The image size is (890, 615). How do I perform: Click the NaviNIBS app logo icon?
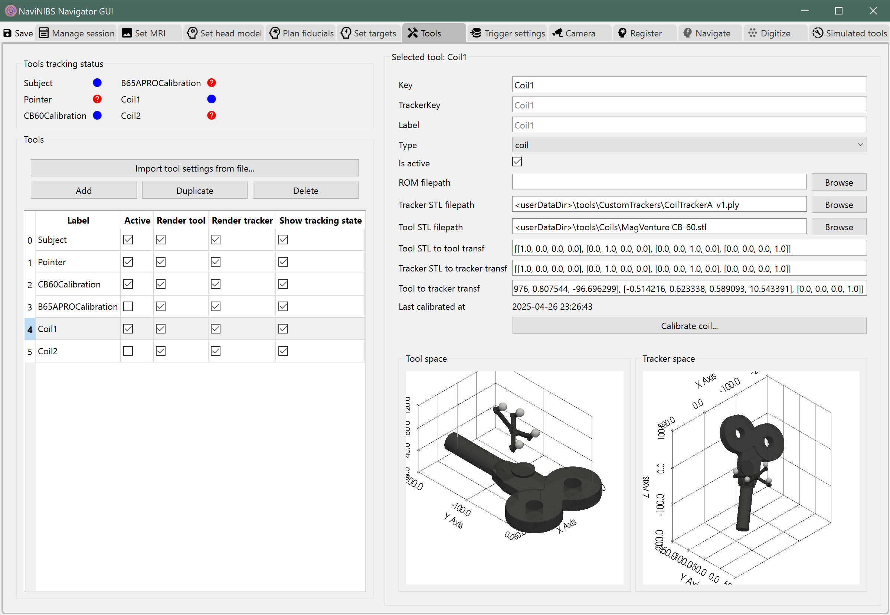coord(10,11)
